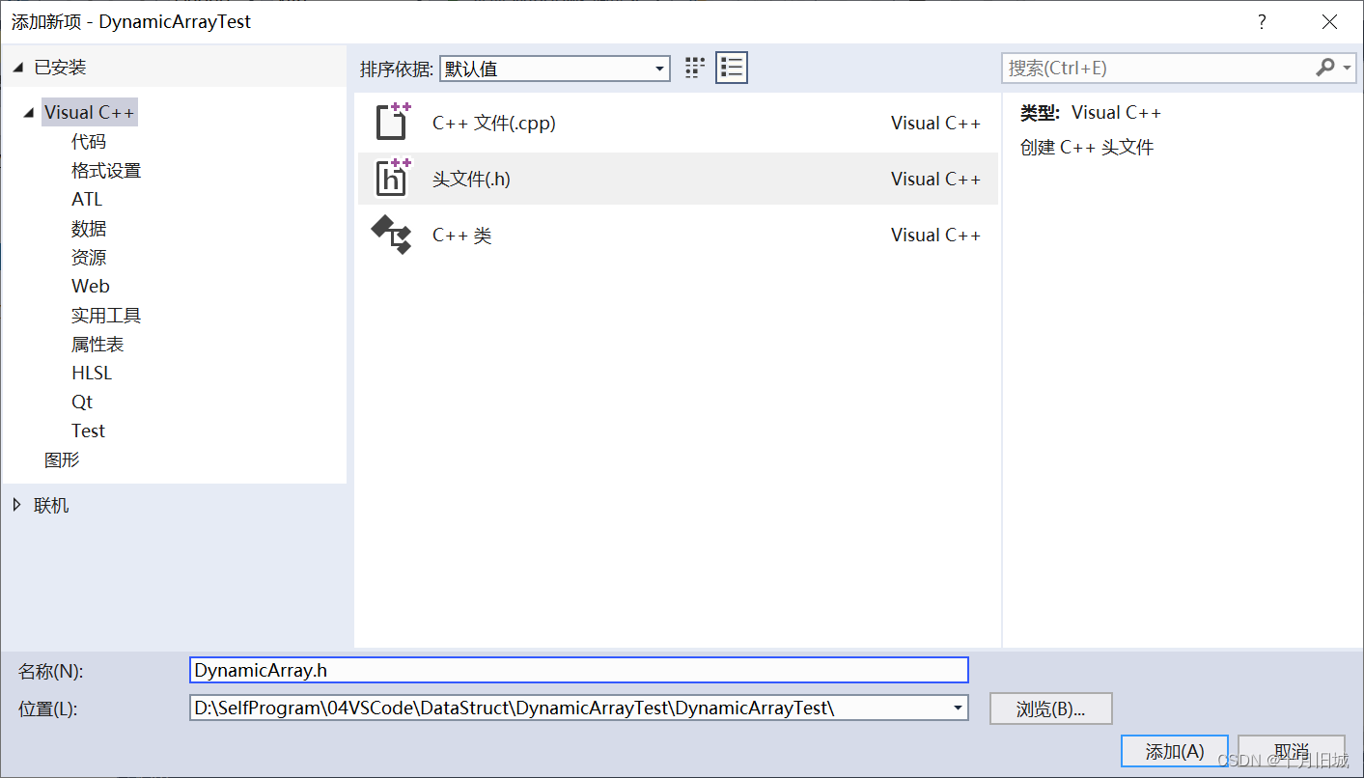Viewport: 1364px width, 778px height.
Task: Select the 数据 category
Action: [89, 229]
